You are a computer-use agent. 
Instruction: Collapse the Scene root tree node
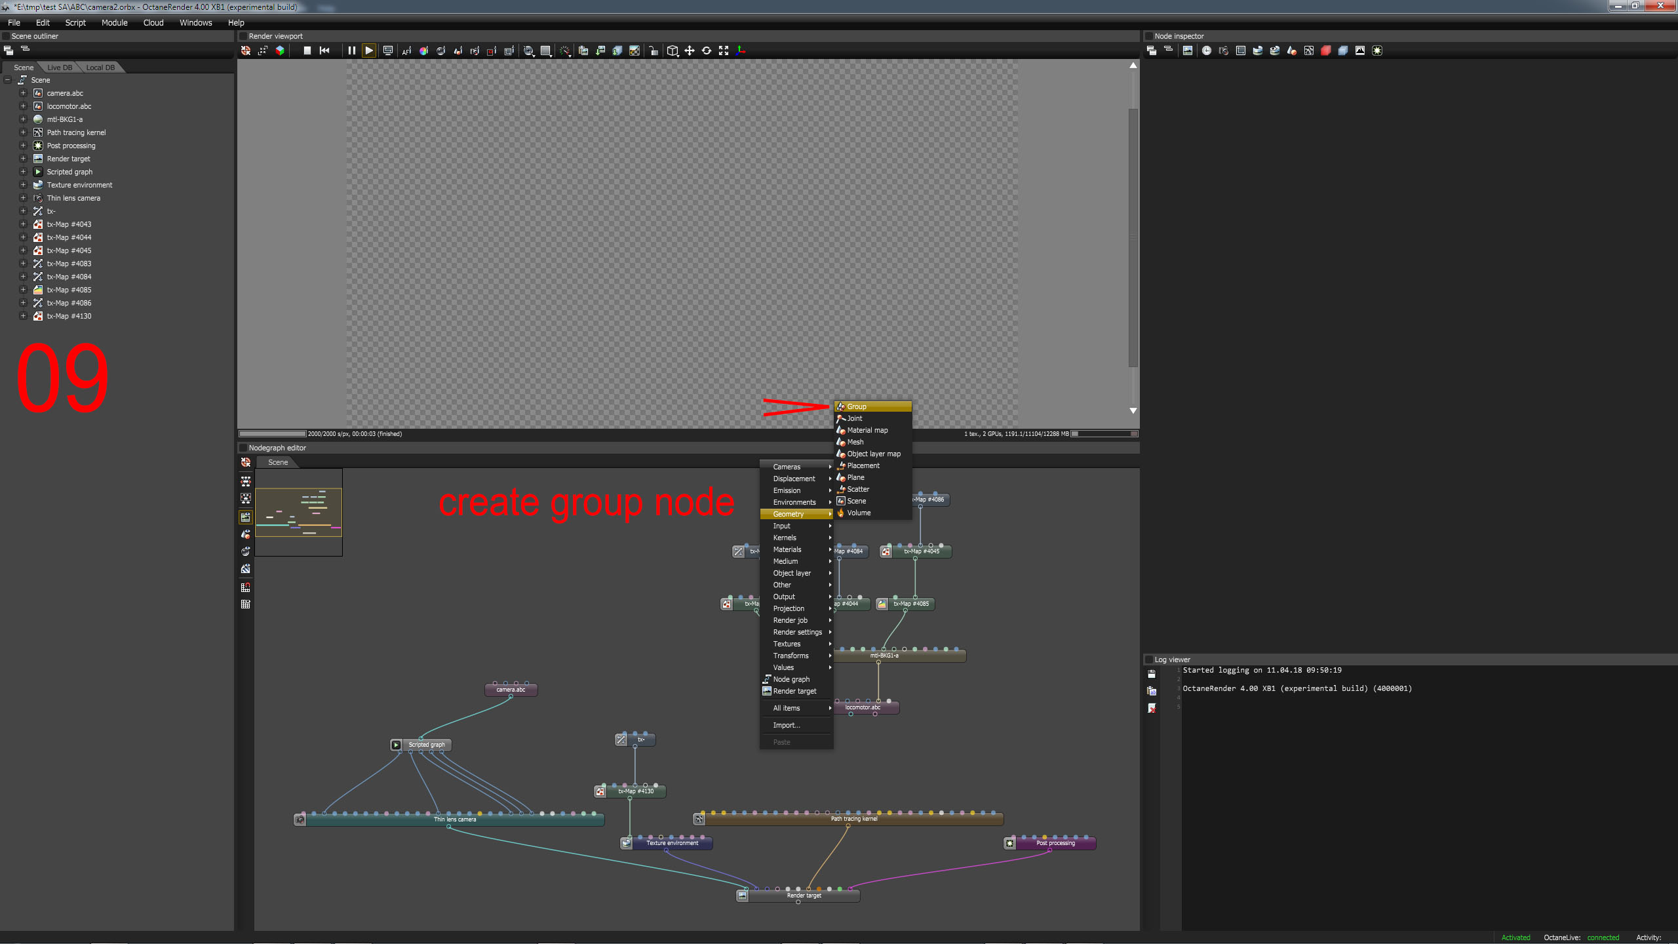8,80
